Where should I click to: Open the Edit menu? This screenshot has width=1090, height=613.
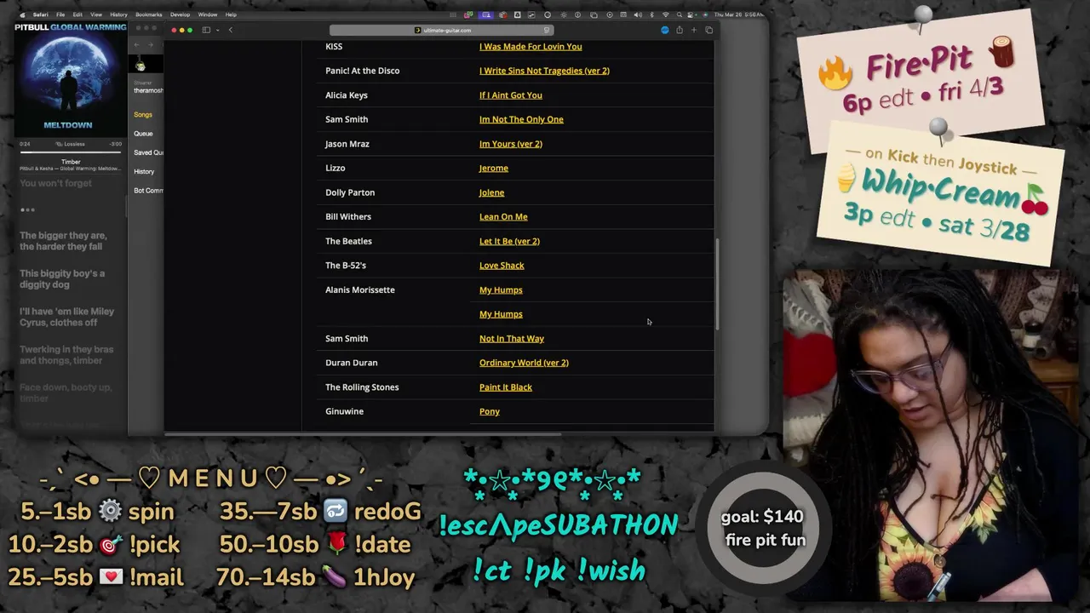tap(77, 14)
